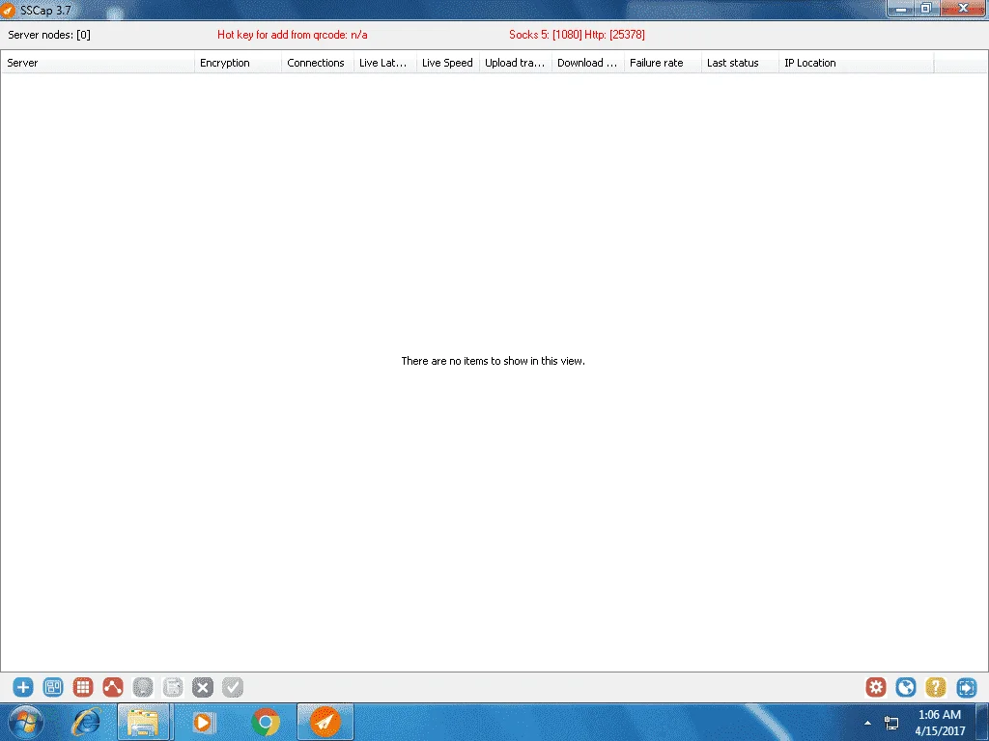Click the blue plus add server icon
Screen dimensions: 989x741
[23, 687]
